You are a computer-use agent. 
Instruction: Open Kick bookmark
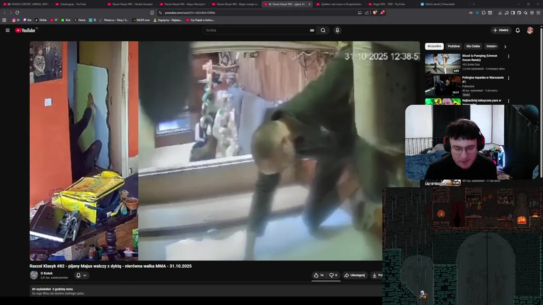click(66, 20)
